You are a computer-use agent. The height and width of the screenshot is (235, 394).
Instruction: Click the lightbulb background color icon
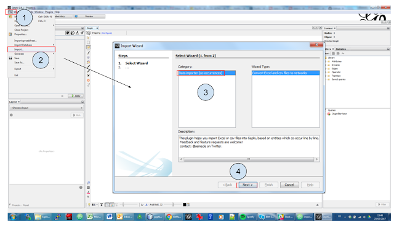click(89, 205)
